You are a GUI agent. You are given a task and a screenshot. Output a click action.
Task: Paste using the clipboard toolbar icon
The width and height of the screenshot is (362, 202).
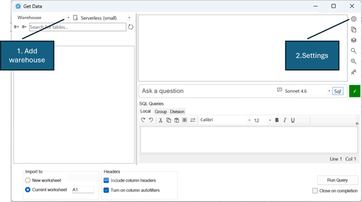click(177, 120)
